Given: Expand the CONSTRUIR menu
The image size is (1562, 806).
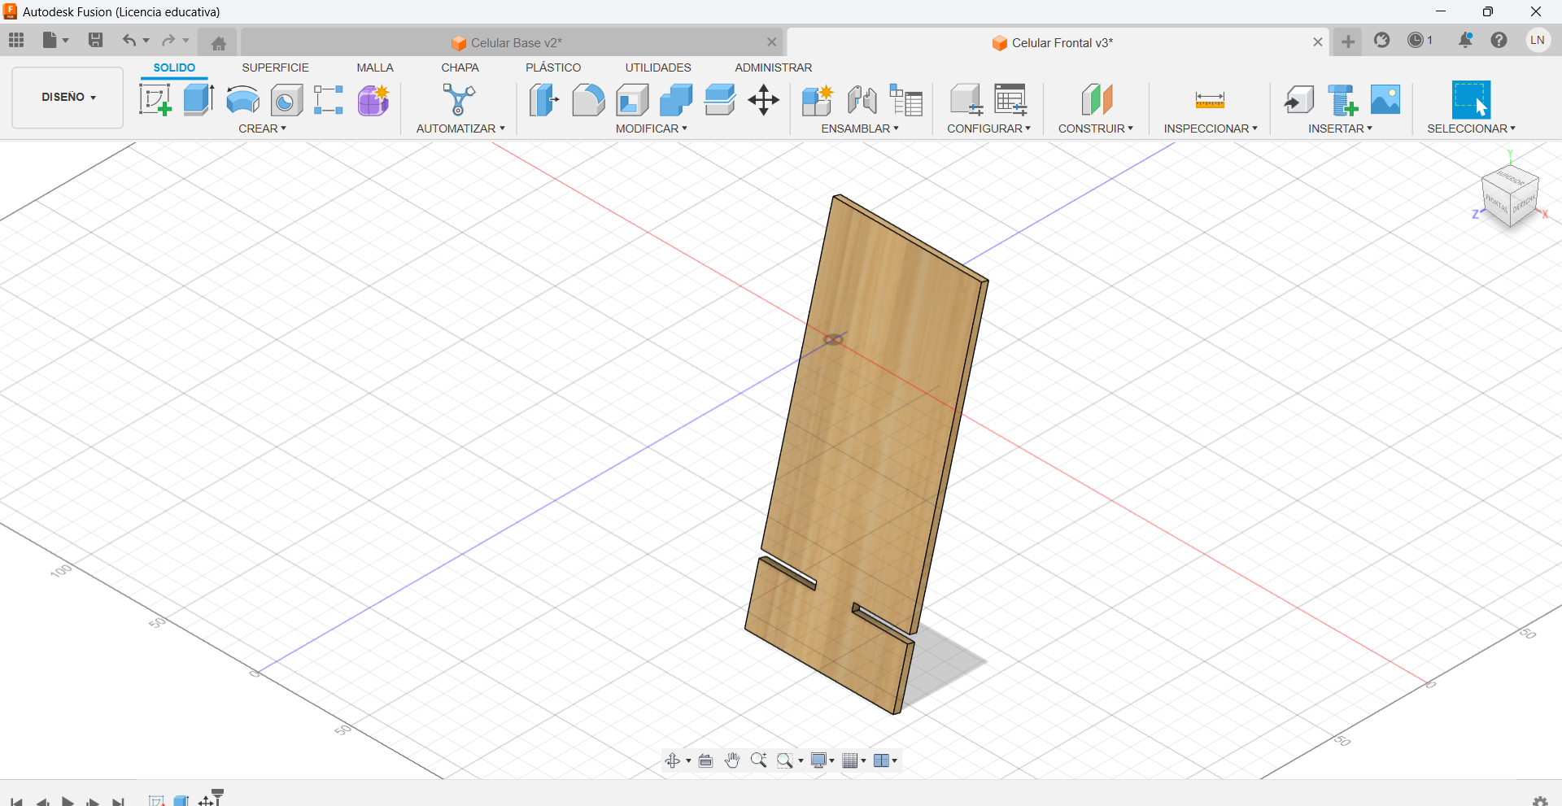Looking at the screenshot, I should click(x=1095, y=129).
